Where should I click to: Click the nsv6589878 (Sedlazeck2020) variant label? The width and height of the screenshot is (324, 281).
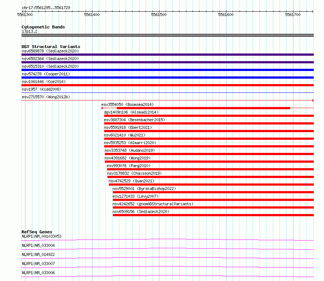pos(50,51)
